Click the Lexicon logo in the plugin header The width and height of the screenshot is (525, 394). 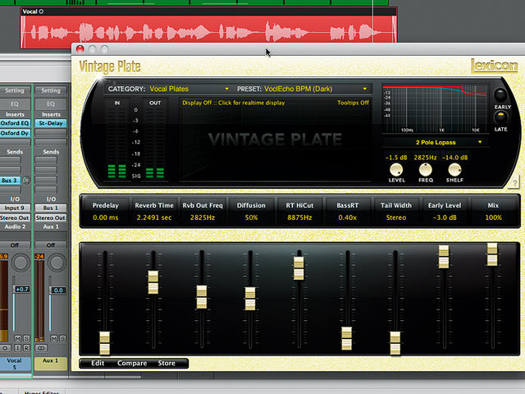coord(494,66)
